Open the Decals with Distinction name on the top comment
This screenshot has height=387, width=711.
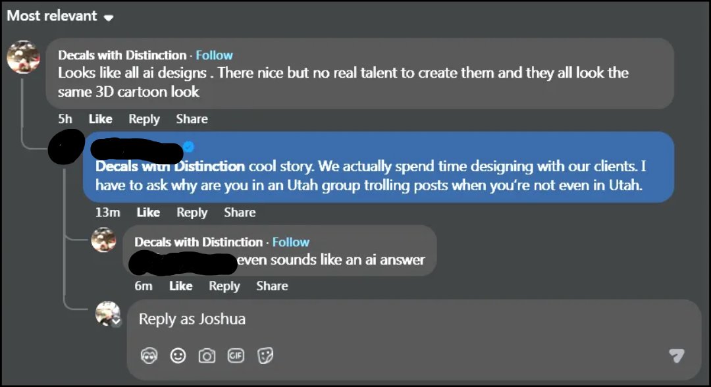click(x=122, y=55)
